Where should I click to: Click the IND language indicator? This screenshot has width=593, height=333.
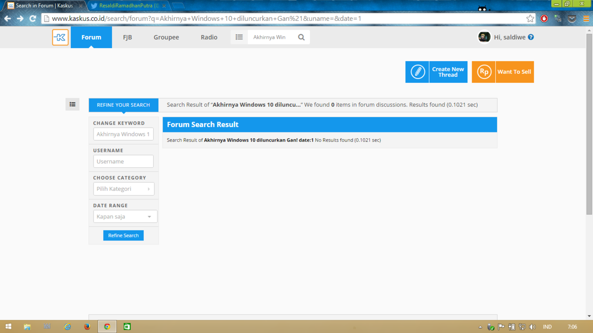pyautogui.click(x=547, y=327)
